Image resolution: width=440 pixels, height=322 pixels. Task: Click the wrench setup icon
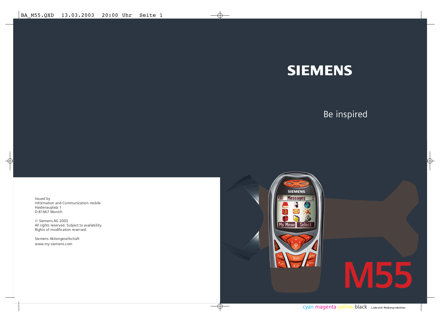(308, 219)
